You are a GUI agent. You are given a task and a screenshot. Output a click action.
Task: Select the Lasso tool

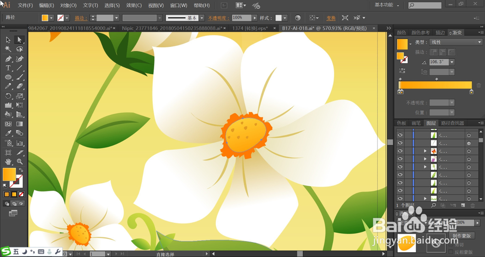pyautogui.click(x=19, y=49)
